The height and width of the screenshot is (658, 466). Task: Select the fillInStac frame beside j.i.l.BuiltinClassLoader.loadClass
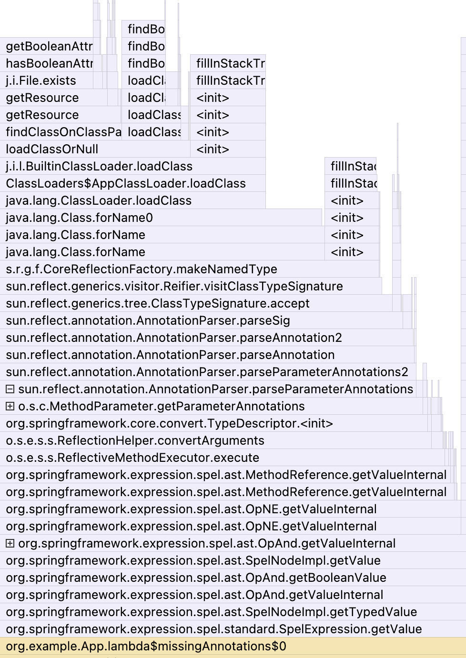(351, 166)
